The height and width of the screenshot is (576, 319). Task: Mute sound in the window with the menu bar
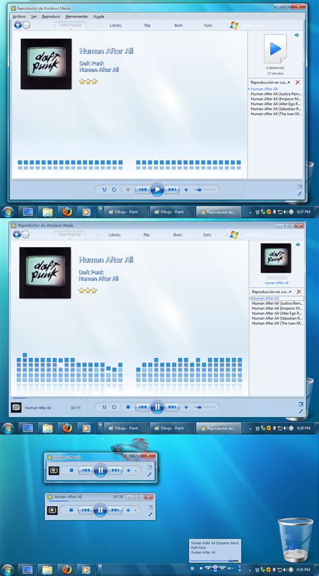coord(186,190)
